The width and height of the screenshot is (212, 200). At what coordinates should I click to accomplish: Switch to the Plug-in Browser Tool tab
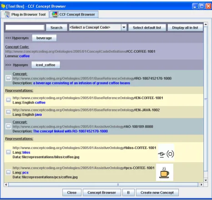pos(25,15)
